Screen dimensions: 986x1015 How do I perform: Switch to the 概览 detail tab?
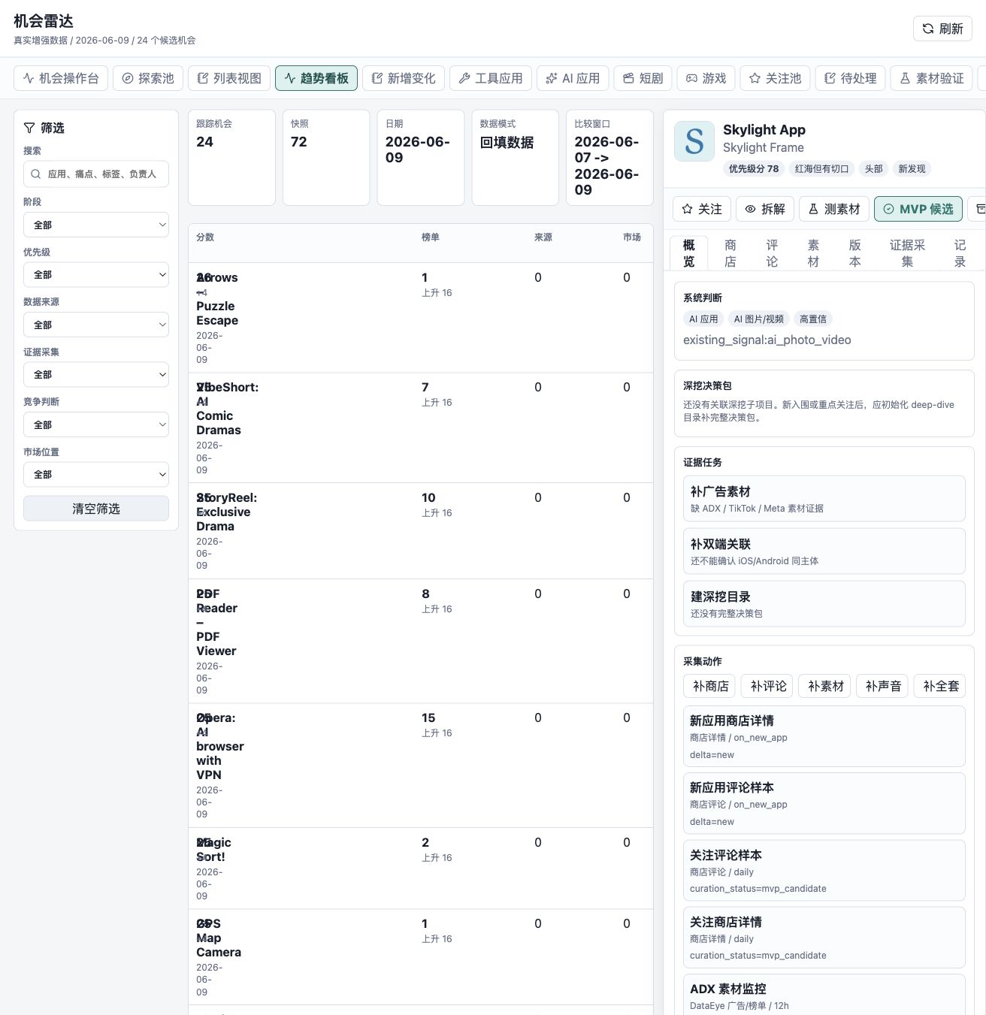(689, 253)
